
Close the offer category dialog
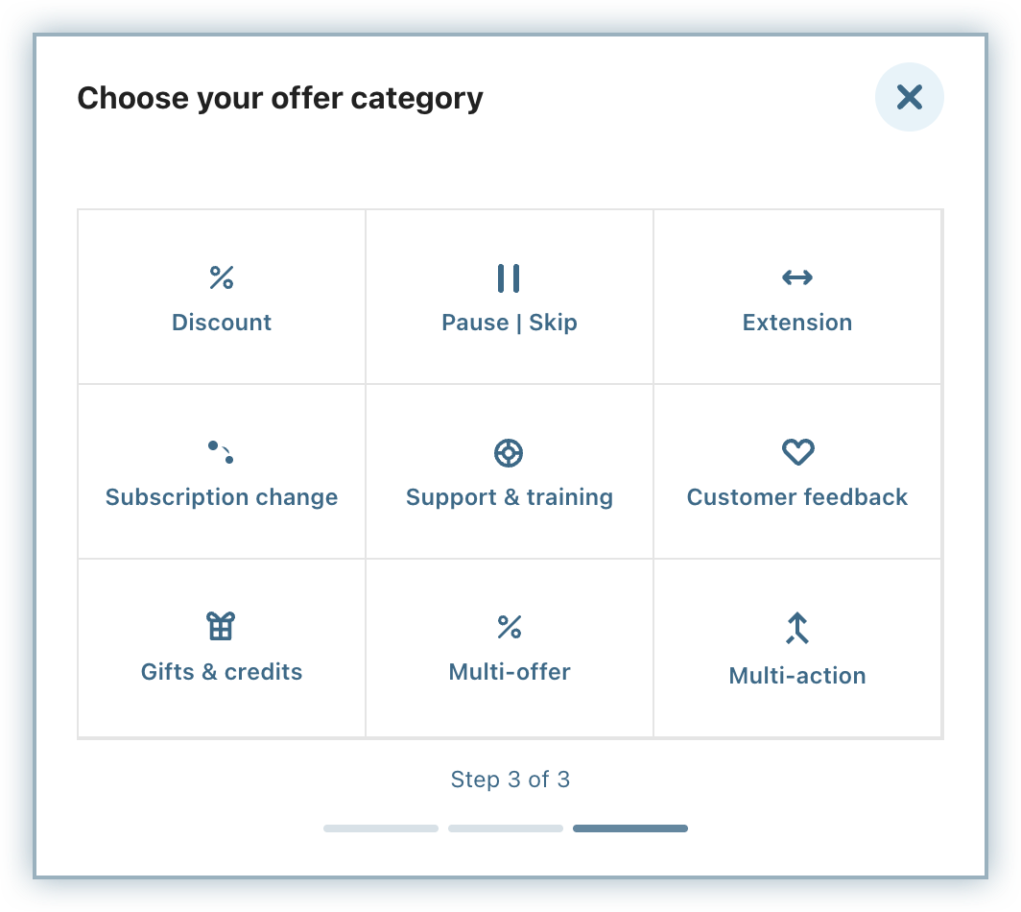tap(909, 97)
